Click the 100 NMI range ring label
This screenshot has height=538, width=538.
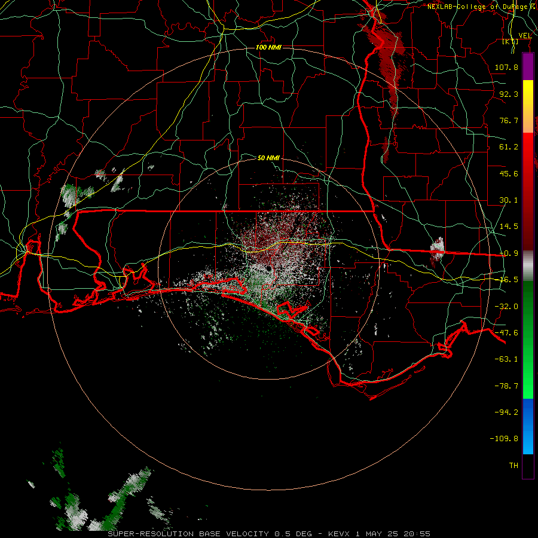pos(268,47)
